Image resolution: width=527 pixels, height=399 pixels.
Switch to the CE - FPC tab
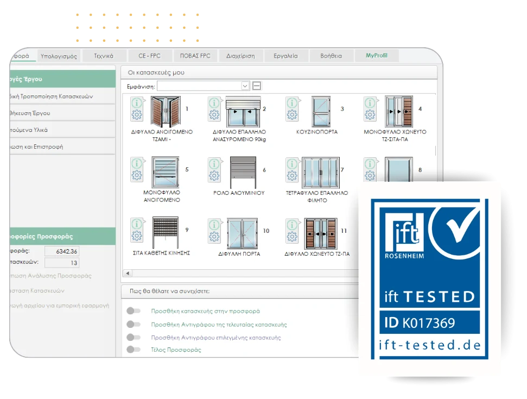(x=150, y=56)
